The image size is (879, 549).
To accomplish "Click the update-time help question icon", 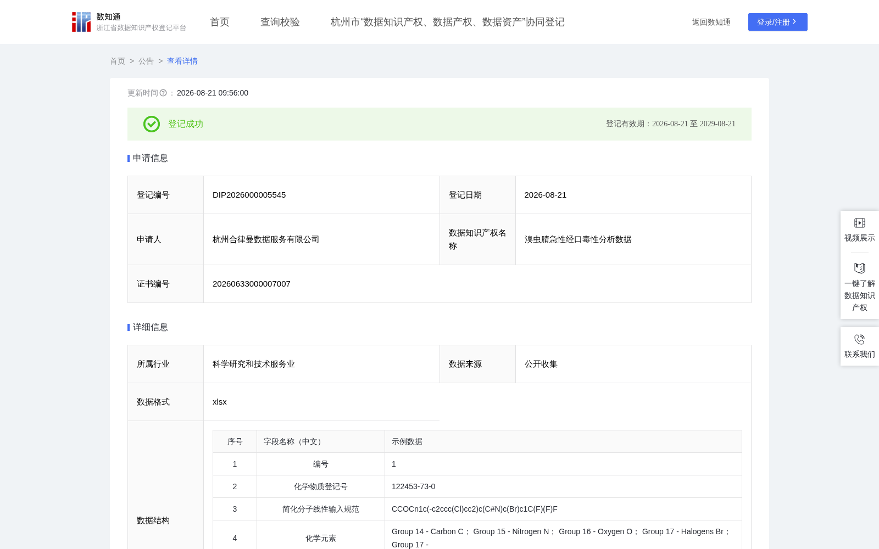I will (x=163, y=93).
